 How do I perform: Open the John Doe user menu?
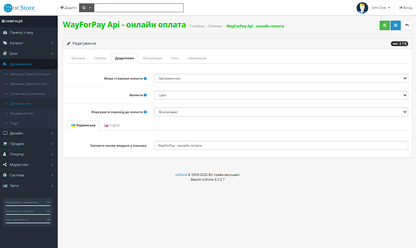381,7
